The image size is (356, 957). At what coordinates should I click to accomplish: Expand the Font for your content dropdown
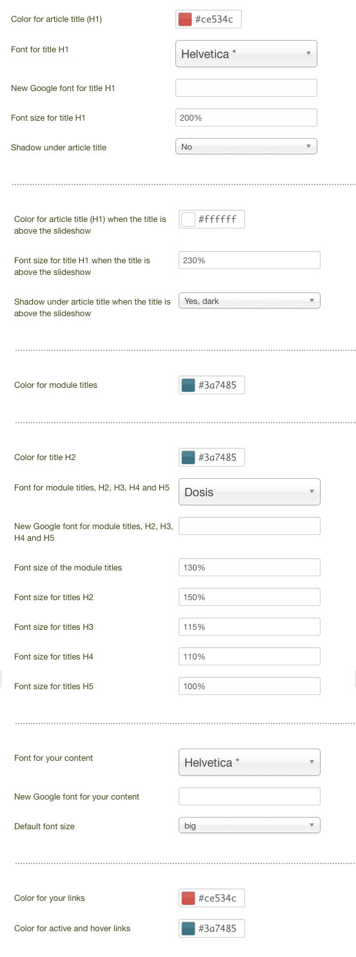tap(250, 762)
